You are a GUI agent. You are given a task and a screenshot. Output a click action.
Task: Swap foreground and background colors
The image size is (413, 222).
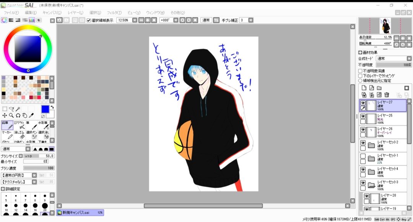pyautogui.click(x=52, y=107)
